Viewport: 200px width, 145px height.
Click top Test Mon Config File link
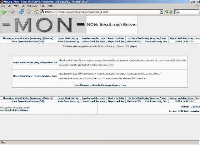click(x=156, y=41)
